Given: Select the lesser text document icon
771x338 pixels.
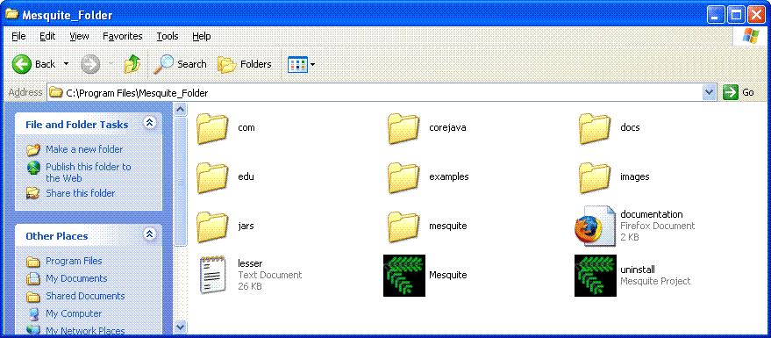Looking at the screenshot, I should pyautogui.click(x=212, y=275).
